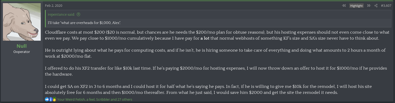Viewport: 395px width, 103px height.
Task: Click the gold medal reaction icon
Action: tap(54, 99)
